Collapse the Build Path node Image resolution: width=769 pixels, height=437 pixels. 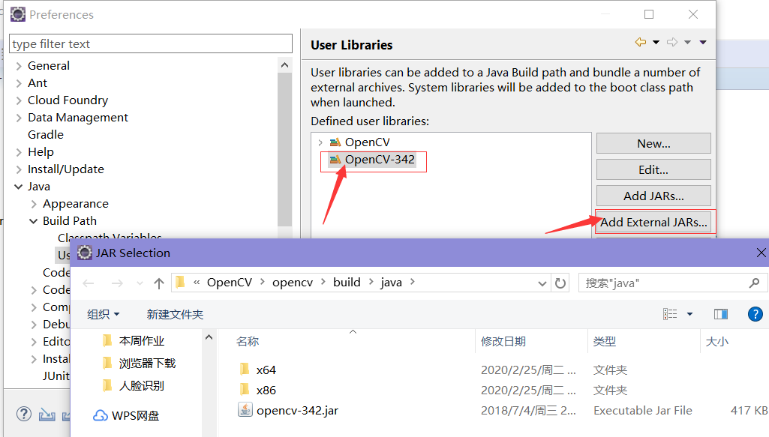(34, 221)
